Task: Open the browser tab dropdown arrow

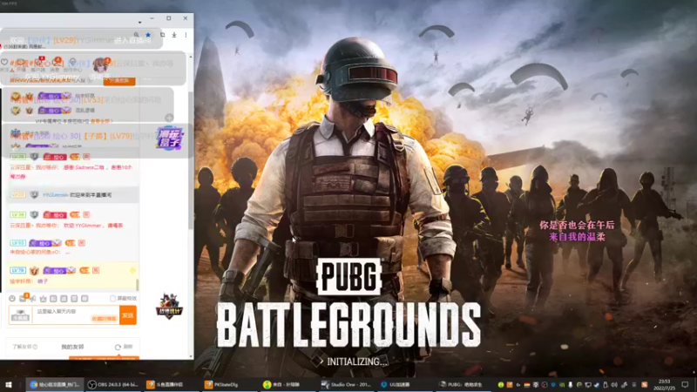Action: click(x=139, y=22)
